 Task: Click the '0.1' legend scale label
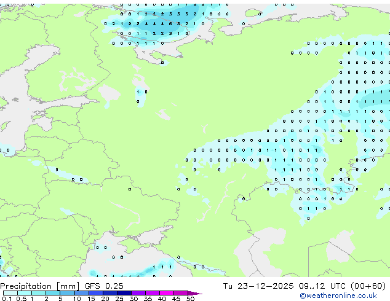pos(7,299)
